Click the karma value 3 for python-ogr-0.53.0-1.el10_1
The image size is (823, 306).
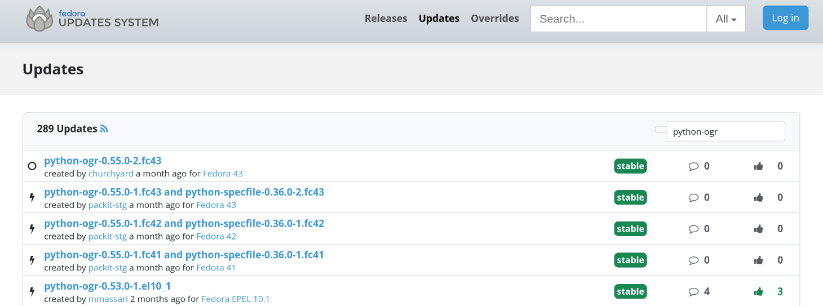780,291
